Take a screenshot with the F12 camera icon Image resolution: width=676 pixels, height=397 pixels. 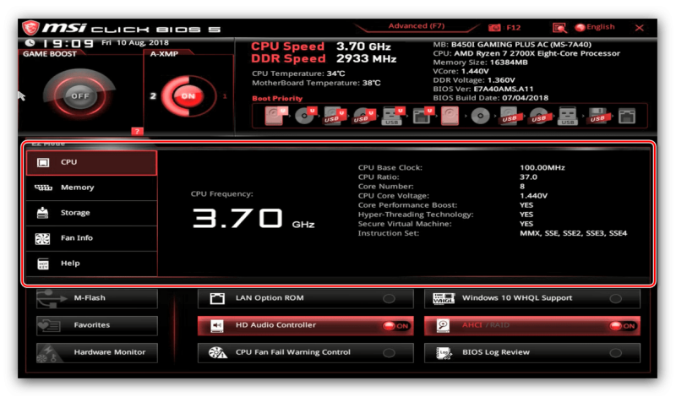(494, 28)
